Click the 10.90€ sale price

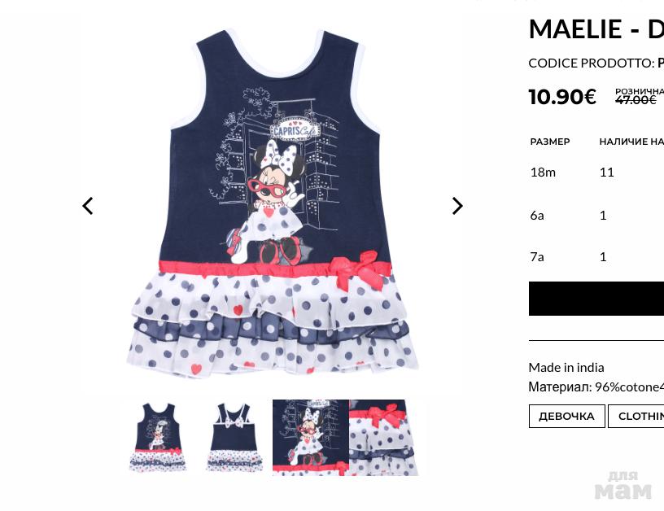[x=562, y=97]
